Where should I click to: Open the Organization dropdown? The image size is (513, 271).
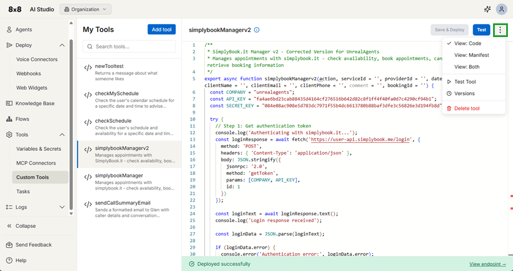click(85, 9)
